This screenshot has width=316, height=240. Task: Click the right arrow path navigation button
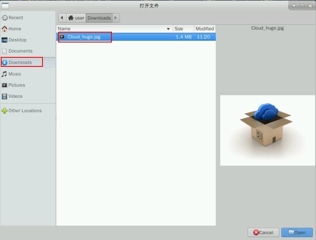click(116, 18)
